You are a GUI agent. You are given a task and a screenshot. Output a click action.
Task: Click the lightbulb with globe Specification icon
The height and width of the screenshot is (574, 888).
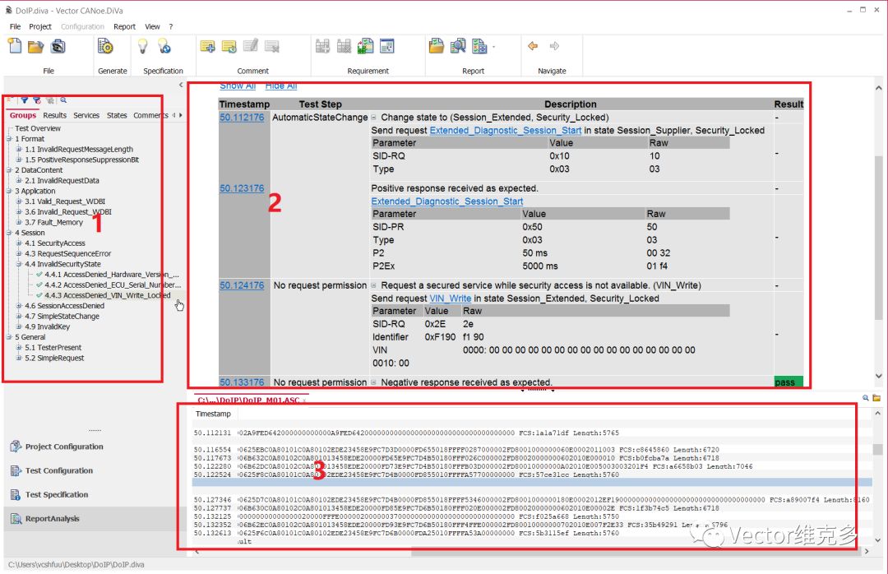tap(164, 47)
